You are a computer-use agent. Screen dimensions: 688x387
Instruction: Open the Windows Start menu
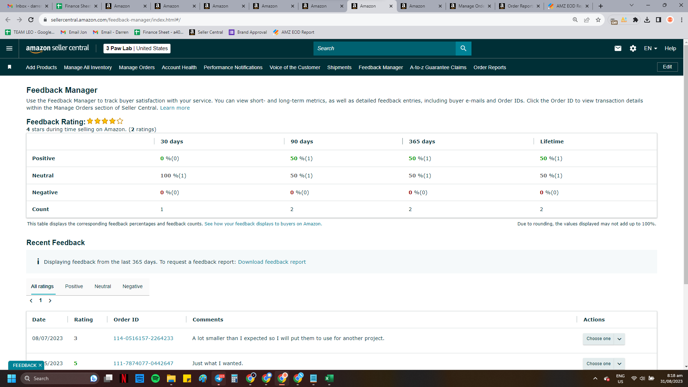tap(11, 378)
